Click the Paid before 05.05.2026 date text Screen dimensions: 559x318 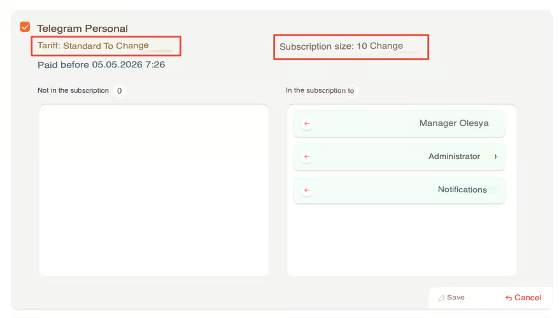coord(101,65)
